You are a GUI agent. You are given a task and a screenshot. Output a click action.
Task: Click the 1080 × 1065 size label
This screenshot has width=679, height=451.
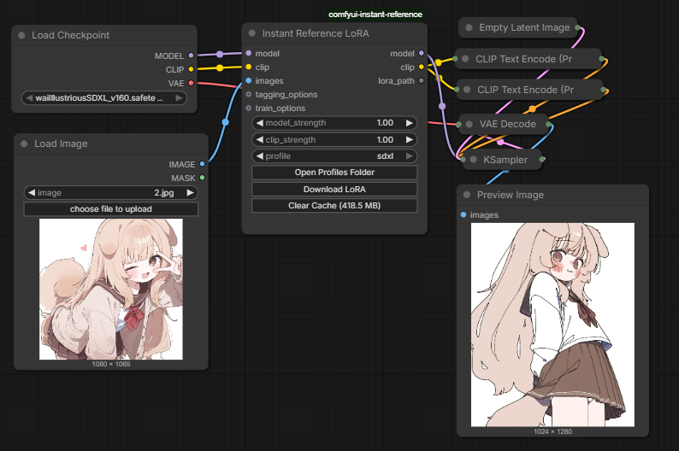pyautogui.click(x=111, y=364)
